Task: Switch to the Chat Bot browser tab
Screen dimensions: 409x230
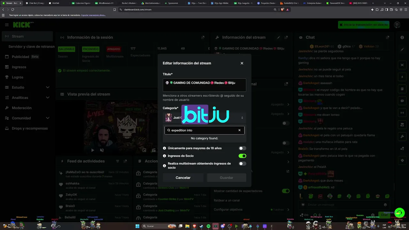Action: pyautogui.click(x=35, y=3)
